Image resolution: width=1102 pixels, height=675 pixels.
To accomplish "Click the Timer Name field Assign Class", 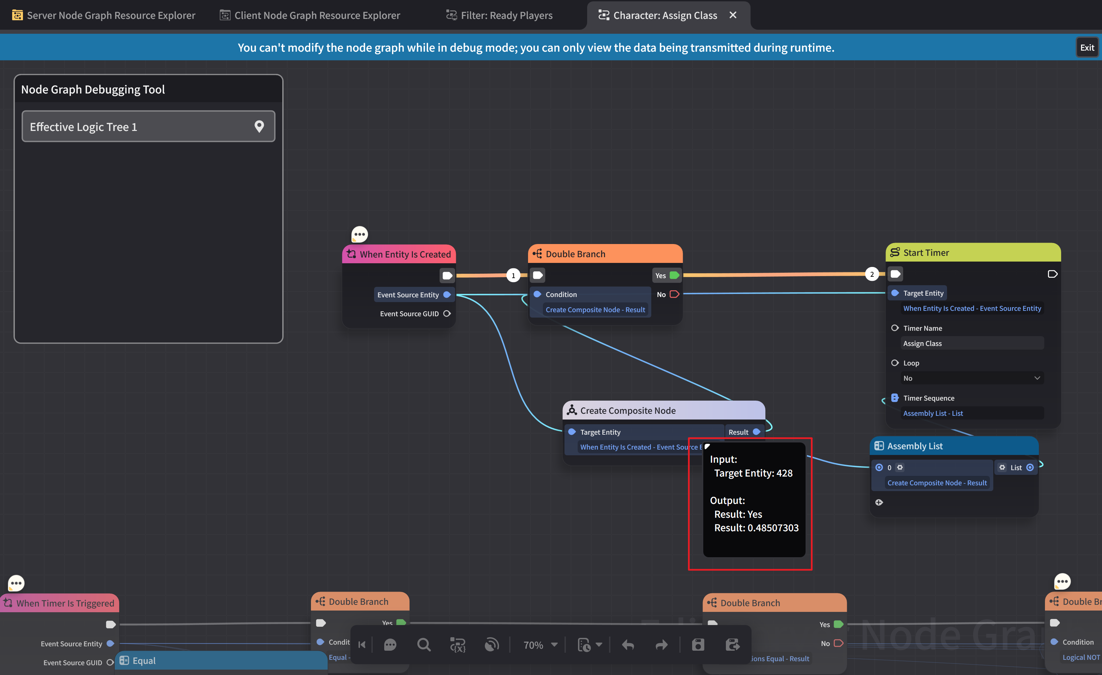I will (972, 343).
